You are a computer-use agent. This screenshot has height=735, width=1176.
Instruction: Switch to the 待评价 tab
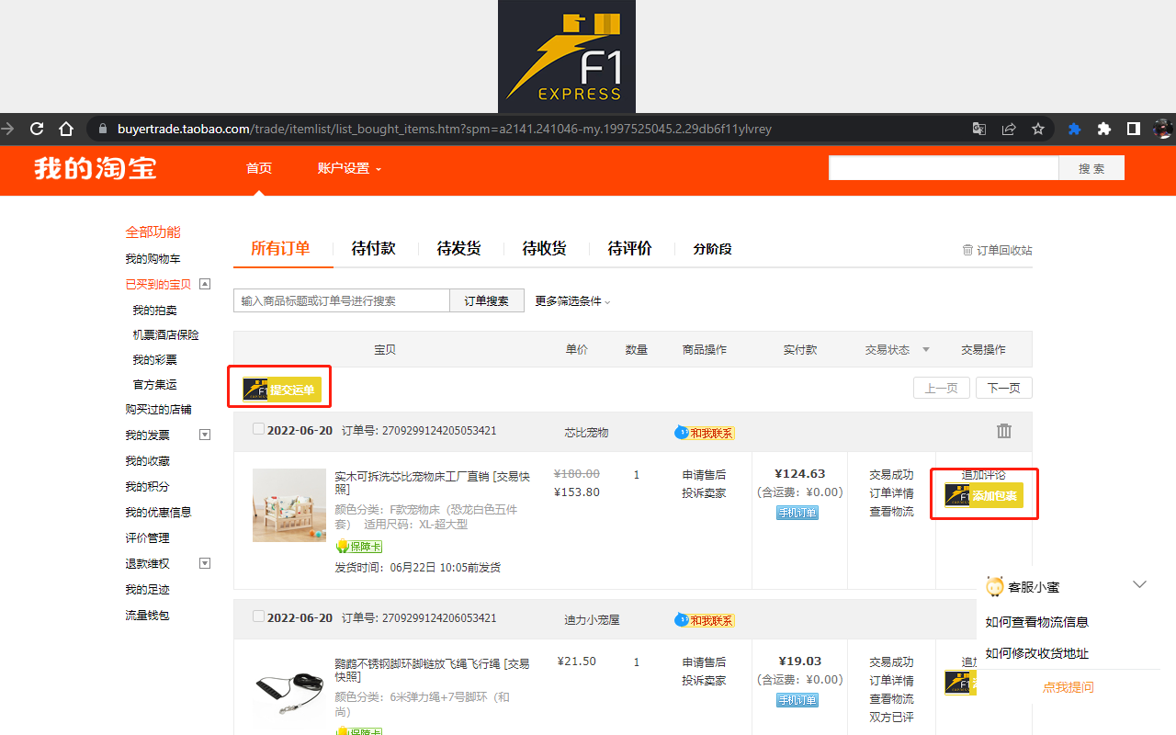point(630,248)
